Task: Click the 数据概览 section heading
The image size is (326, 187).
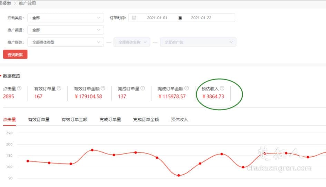Action: pyautogui.click(x=11, y=76)
